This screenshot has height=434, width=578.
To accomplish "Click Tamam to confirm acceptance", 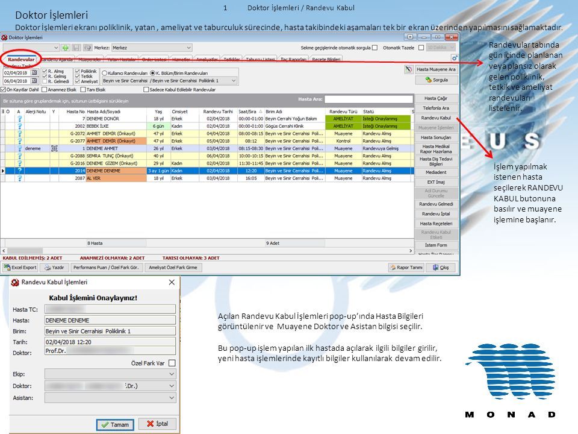I will point(115,424).
